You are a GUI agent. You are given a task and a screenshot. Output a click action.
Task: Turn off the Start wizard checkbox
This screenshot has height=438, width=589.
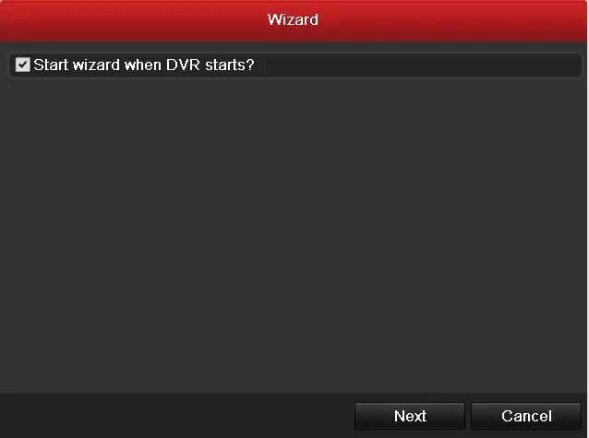(22, 65)
